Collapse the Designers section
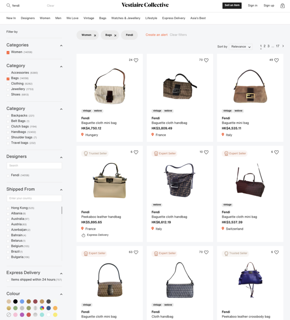This screenshot has width=290, height=320. pos(61,158)
